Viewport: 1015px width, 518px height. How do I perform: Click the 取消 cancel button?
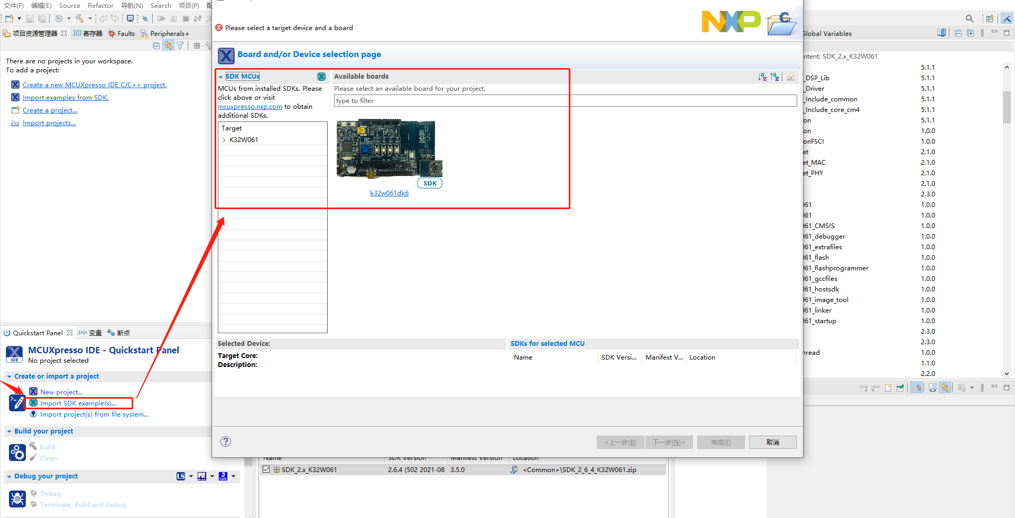click(773, 442)
